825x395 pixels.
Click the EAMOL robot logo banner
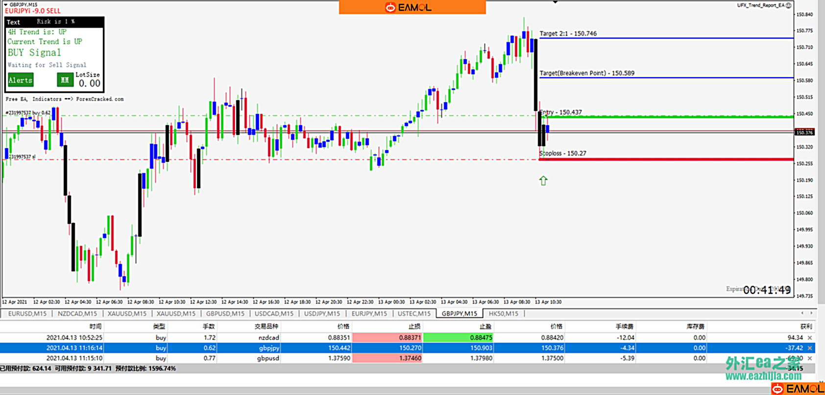click(412, 7)
